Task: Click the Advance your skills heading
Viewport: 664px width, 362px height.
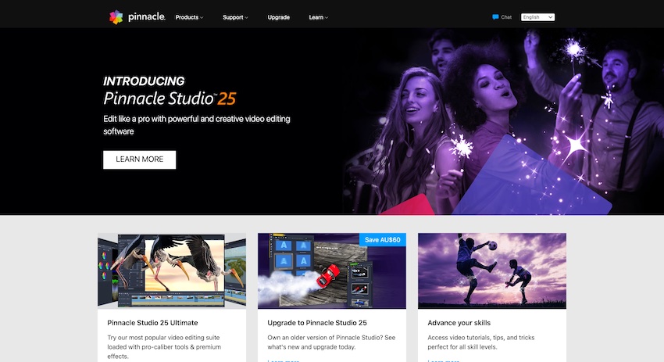Action: (459, 323)
